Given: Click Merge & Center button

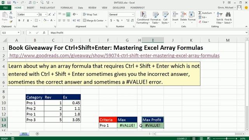Looking at the screenshot, I should (x=93, y=21).
